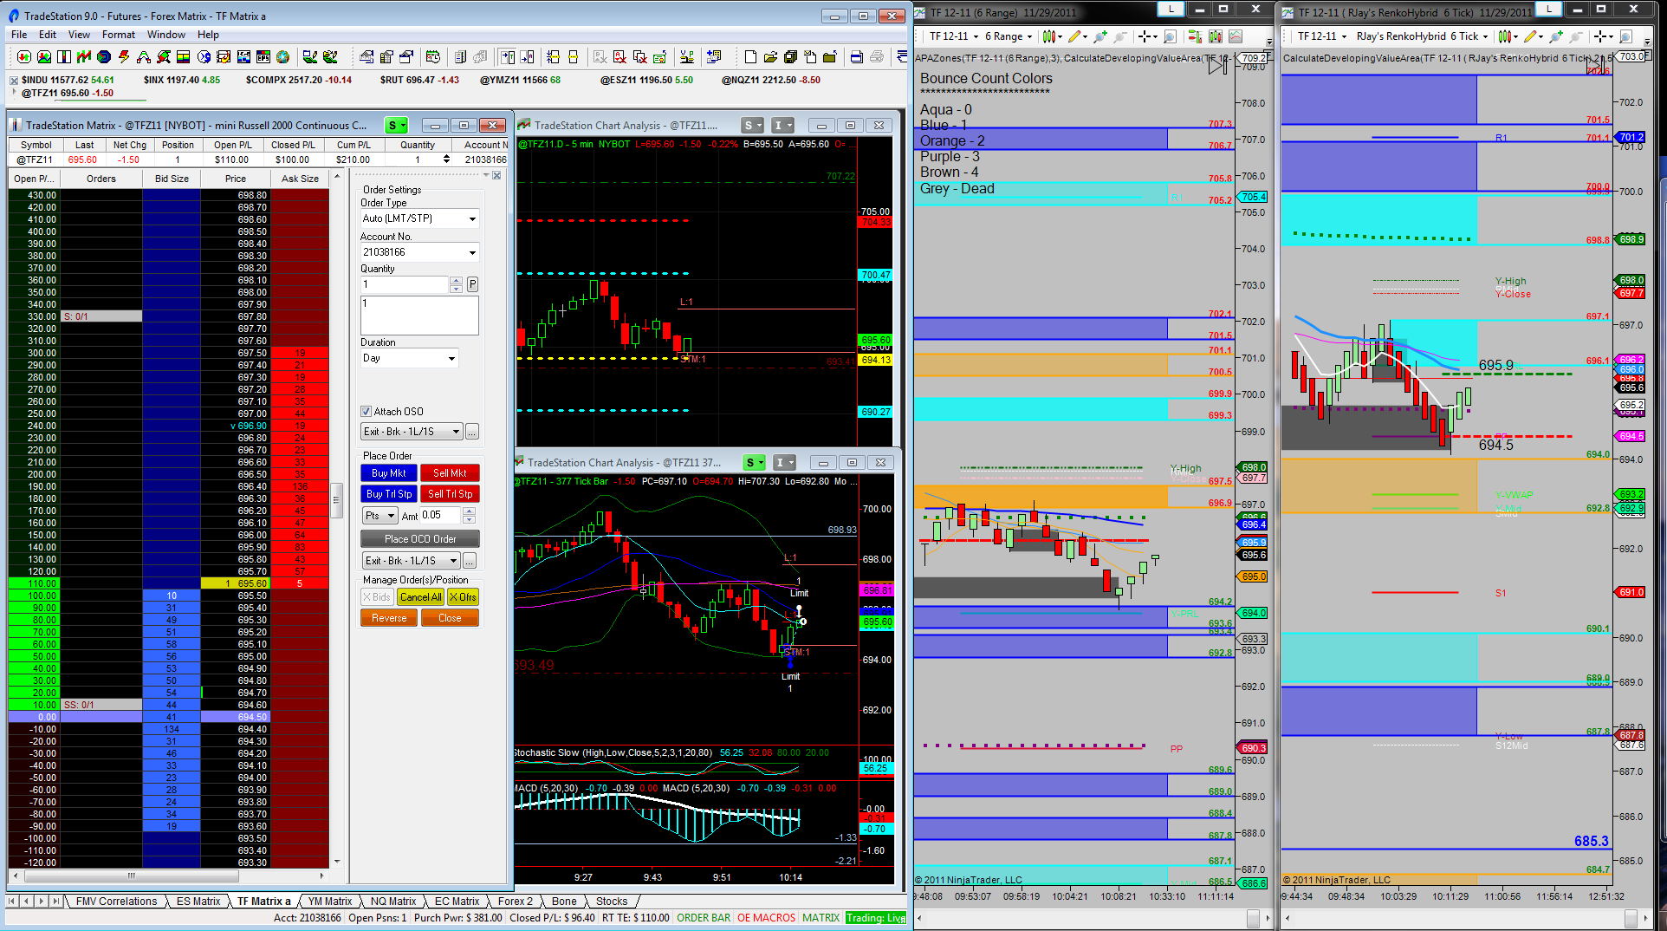Click the Print icon in TradeStation toolbar
The width and height of the screenshot is (1667, 931).
click(x=877, y=57)
